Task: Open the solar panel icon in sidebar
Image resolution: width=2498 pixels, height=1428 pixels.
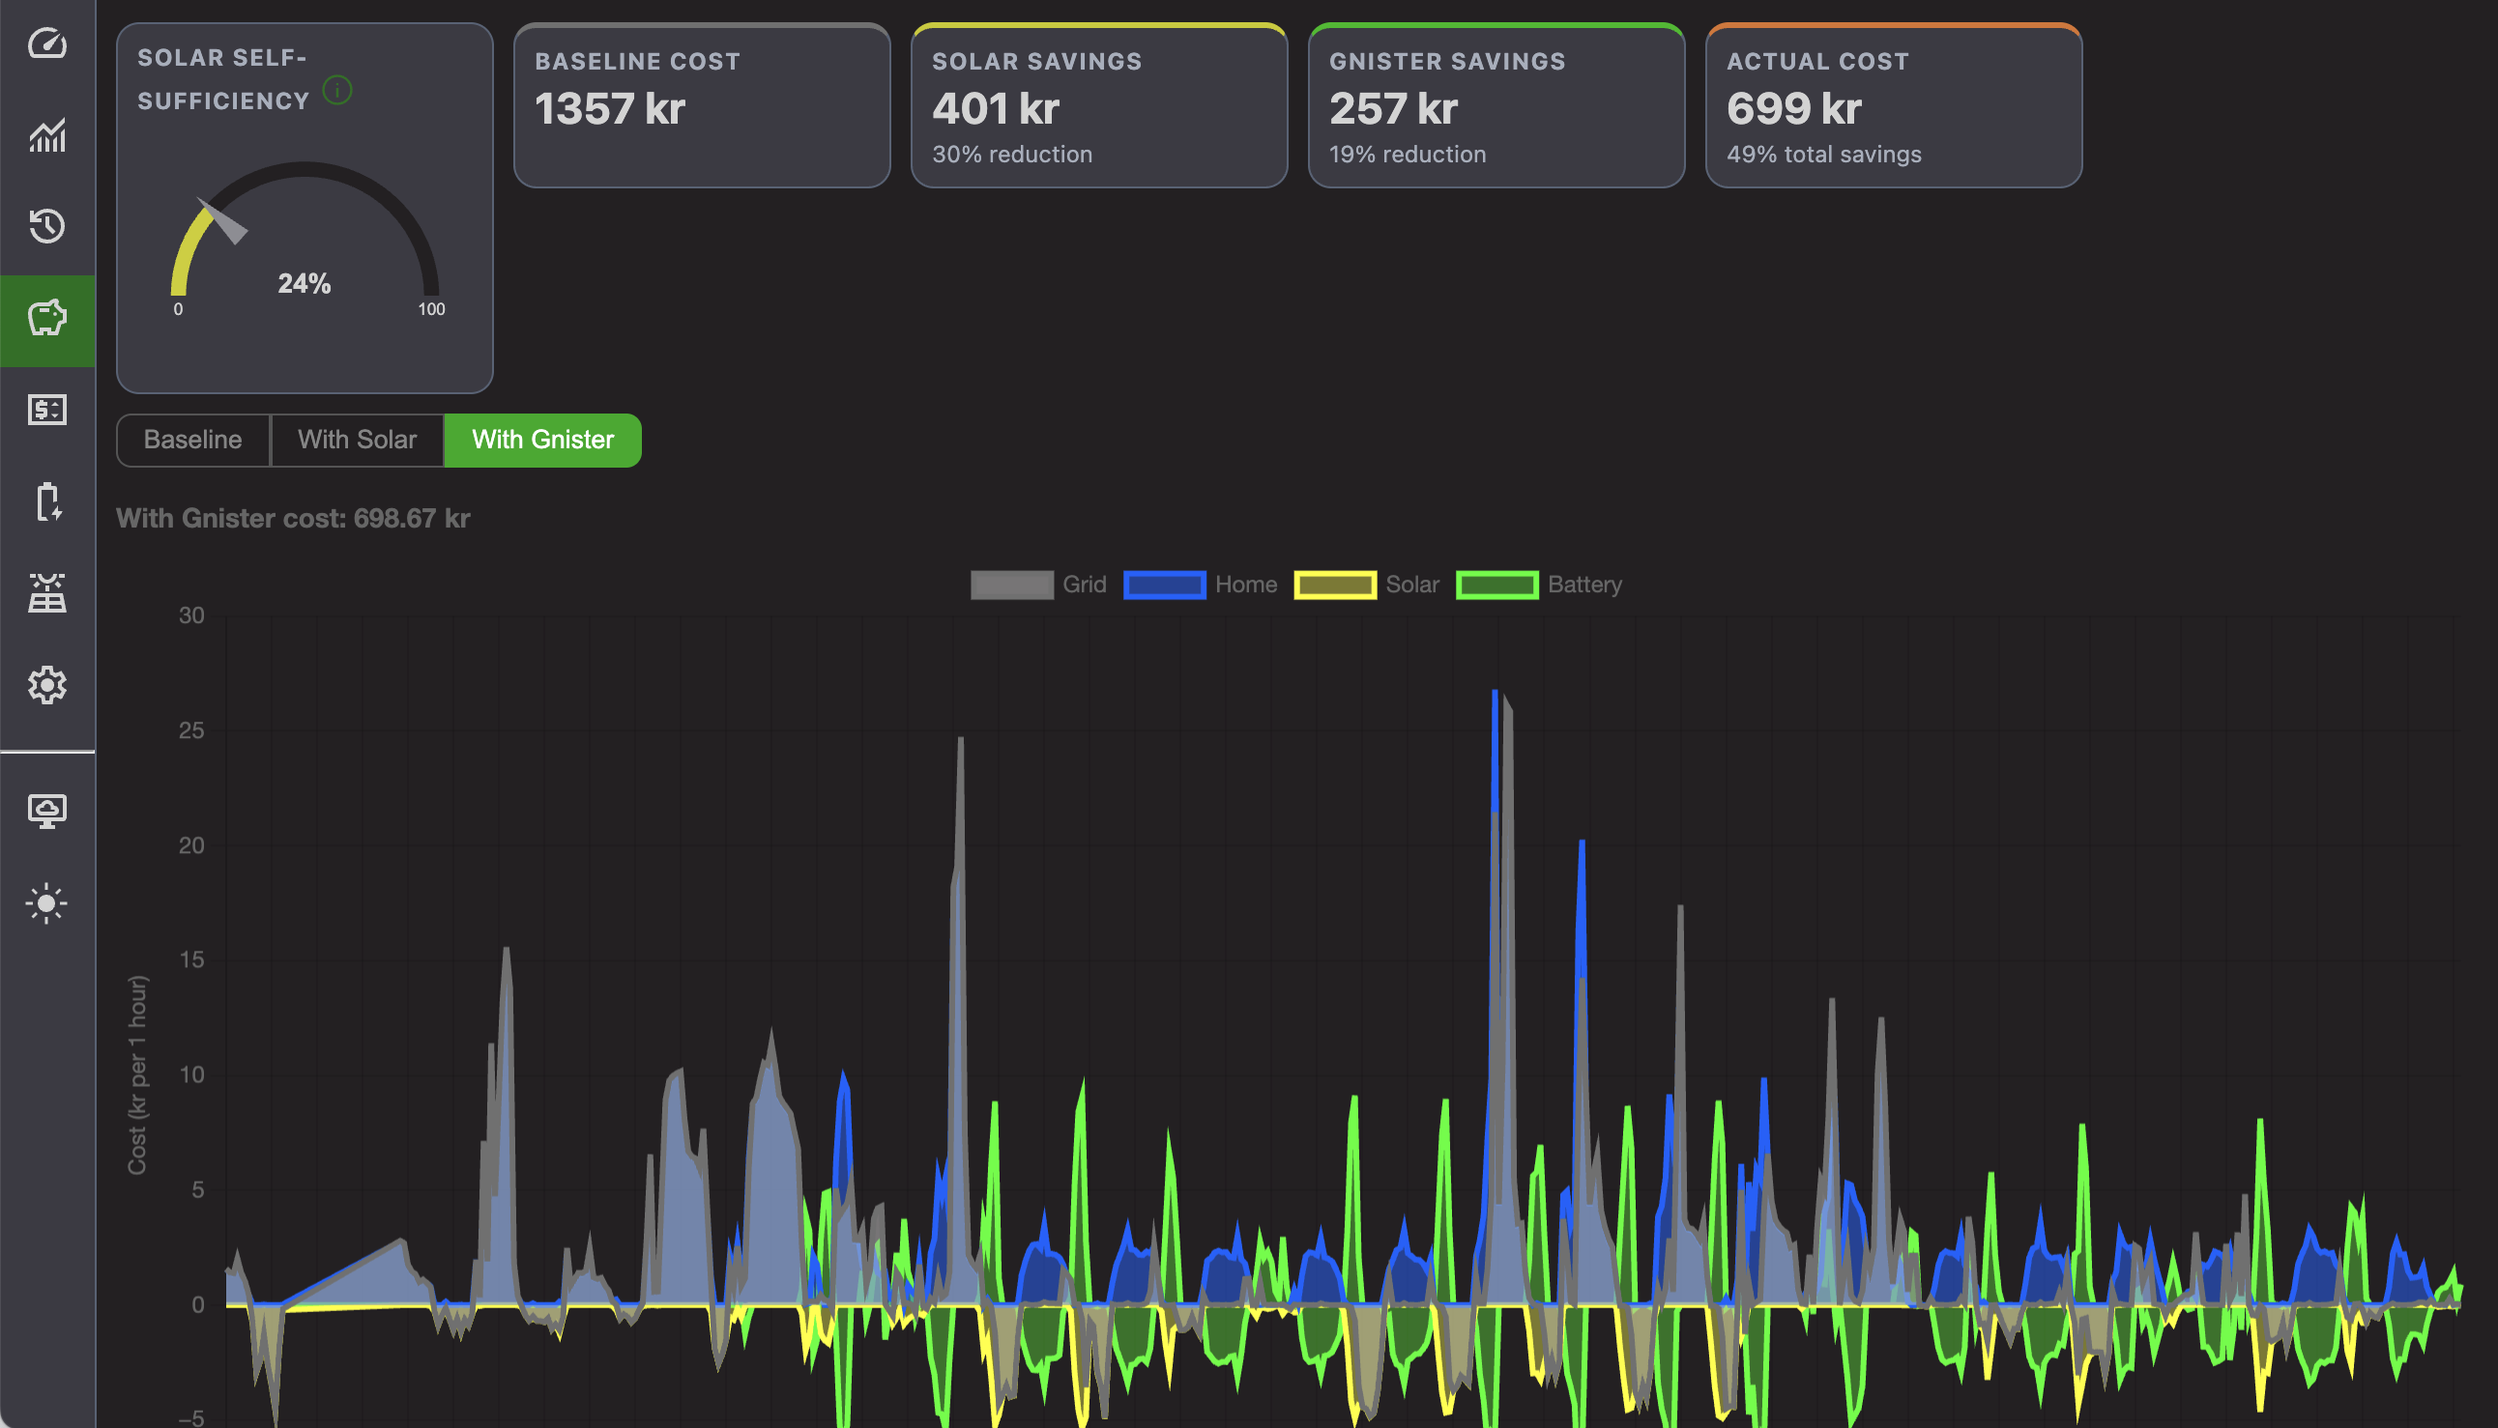Action: tap(47, 592)
